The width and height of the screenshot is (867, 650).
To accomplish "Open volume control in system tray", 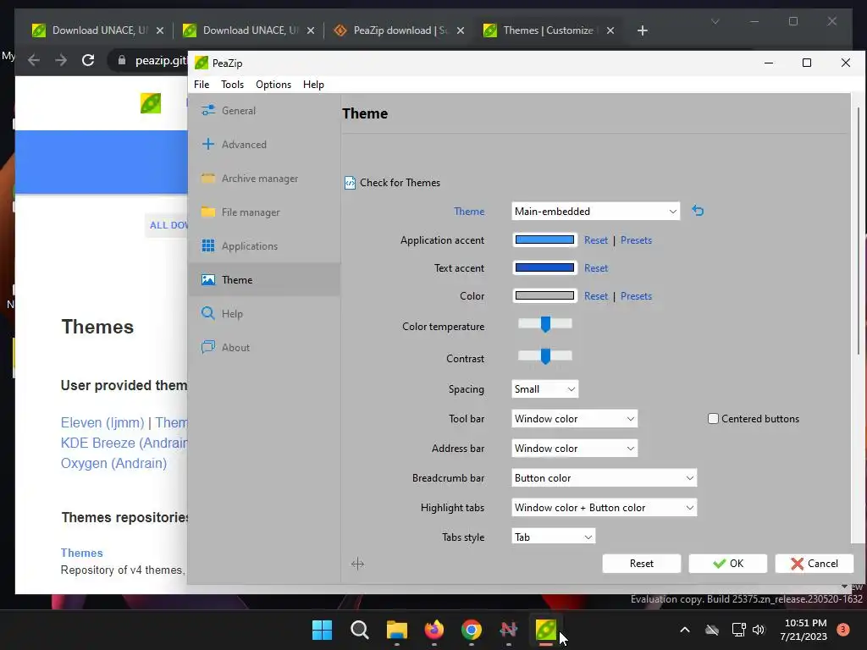I will click(x=759, y=630).
